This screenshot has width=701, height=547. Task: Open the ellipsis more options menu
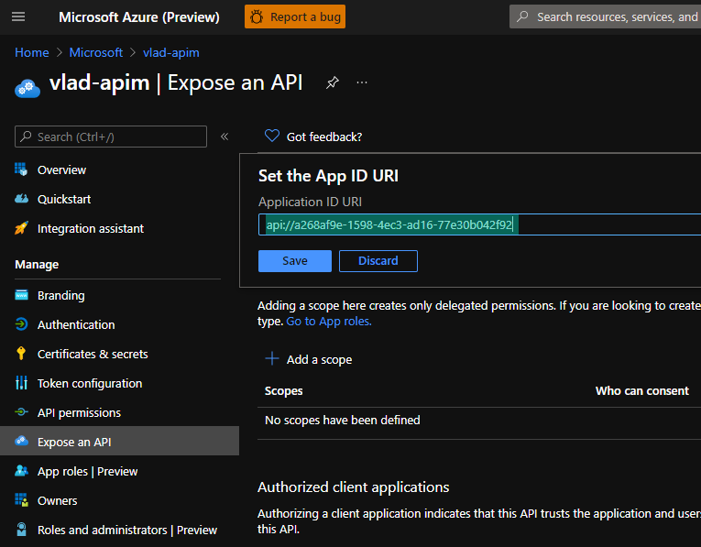click(x=362, y=82)
